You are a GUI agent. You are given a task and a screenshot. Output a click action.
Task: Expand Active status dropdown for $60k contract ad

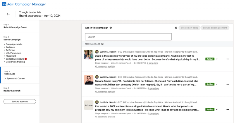[x=217, y=110]
